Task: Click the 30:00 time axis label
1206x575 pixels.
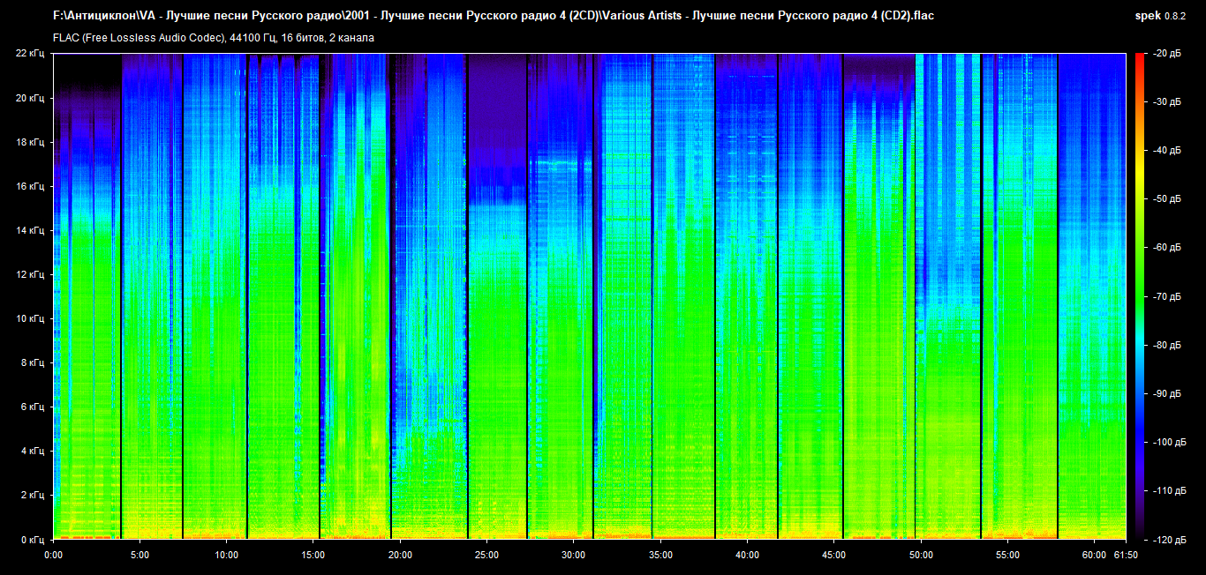Action: (573, 555)
